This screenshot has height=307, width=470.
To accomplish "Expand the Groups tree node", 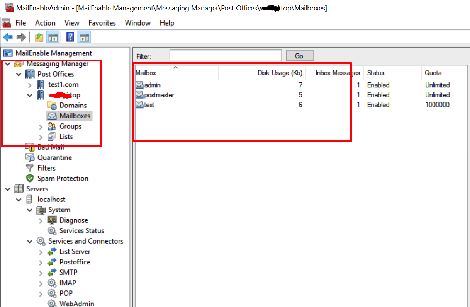I will [41, 126].
